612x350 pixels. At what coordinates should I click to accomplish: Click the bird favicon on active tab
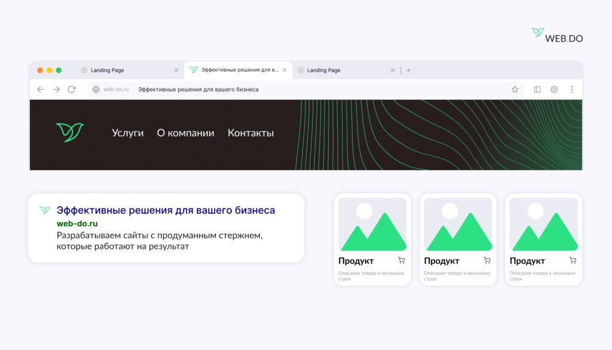(x=193, y=70)
